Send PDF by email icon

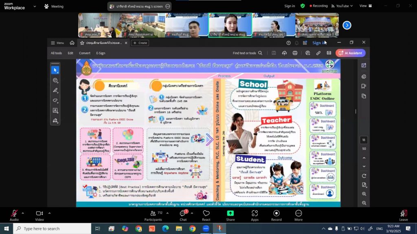tap(329, 53)
